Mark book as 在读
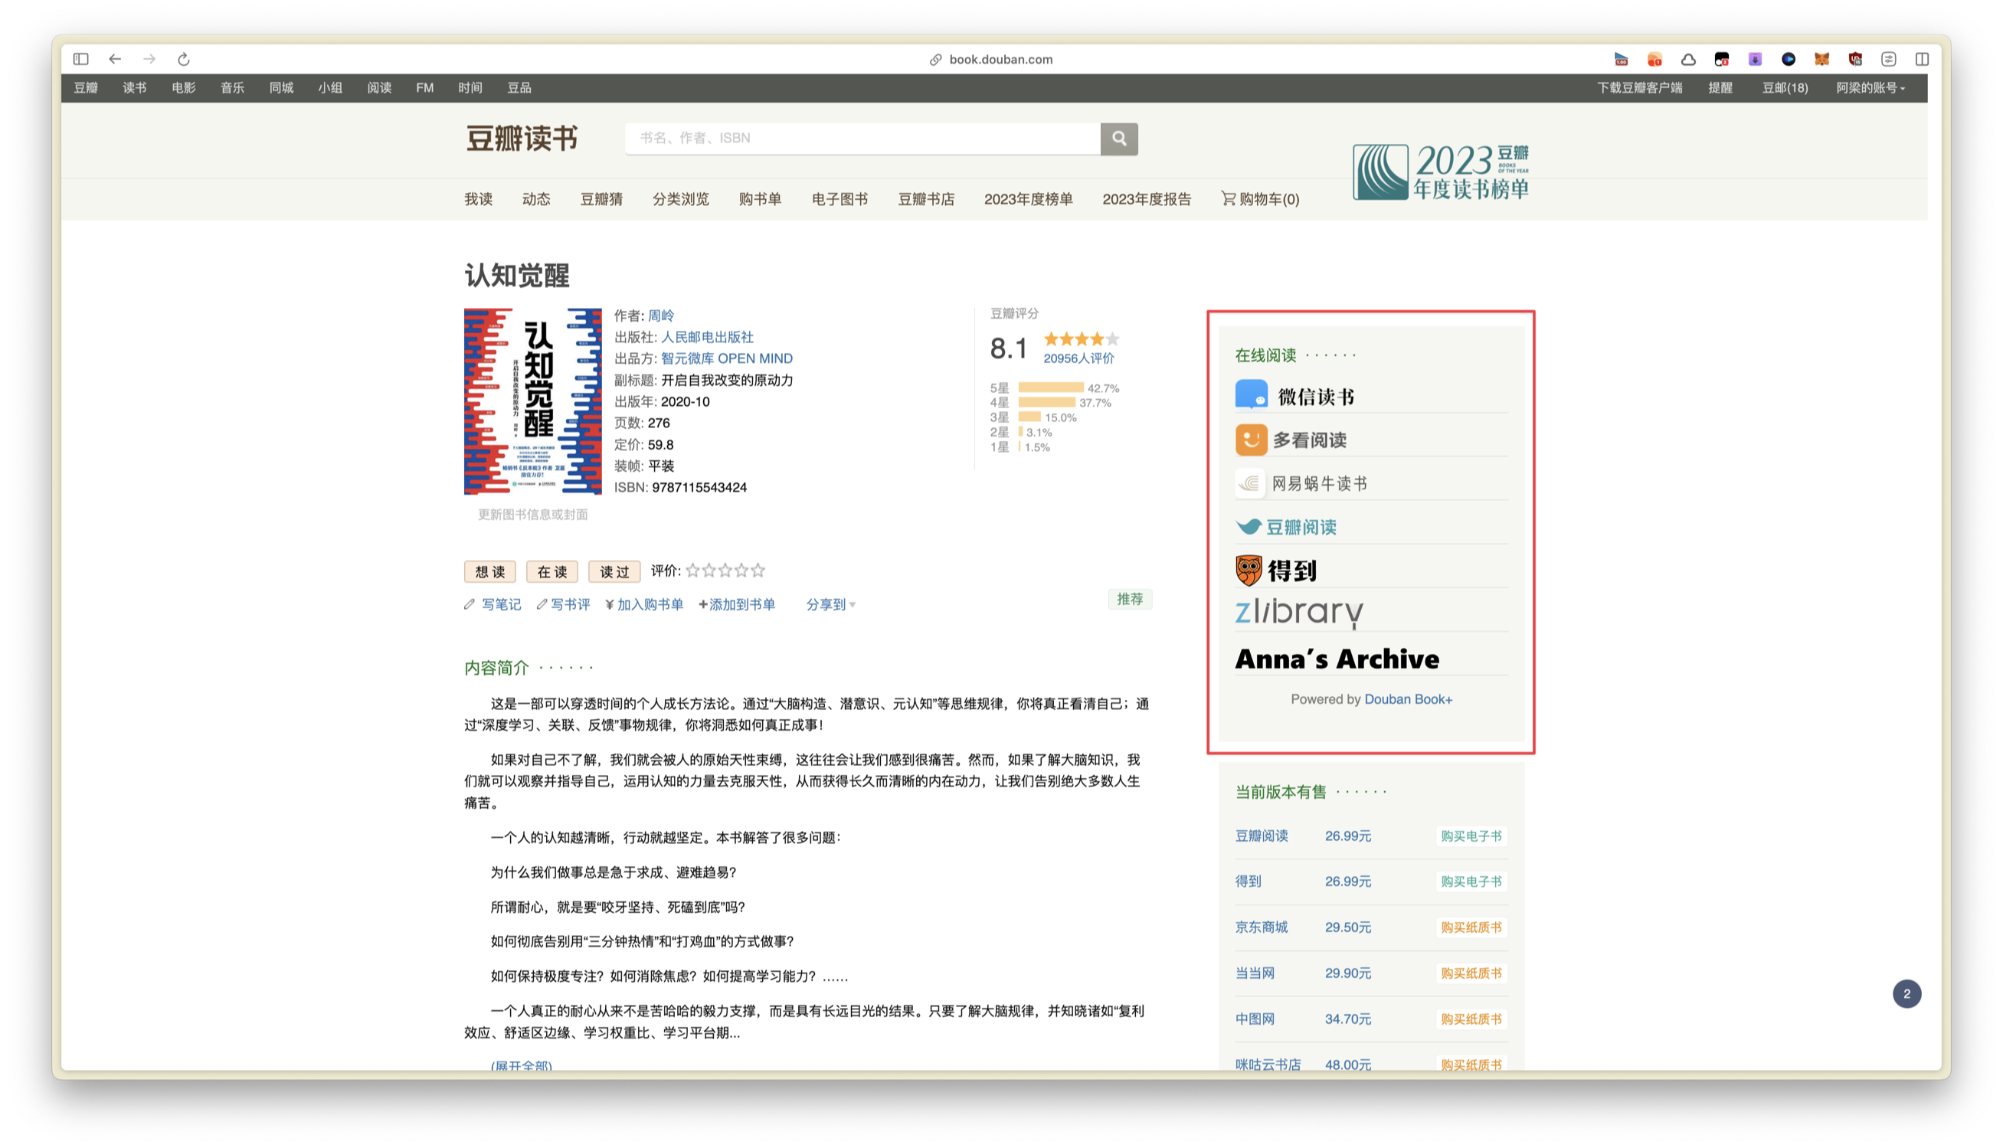Screen dimensions: 2003x1148 552,571
